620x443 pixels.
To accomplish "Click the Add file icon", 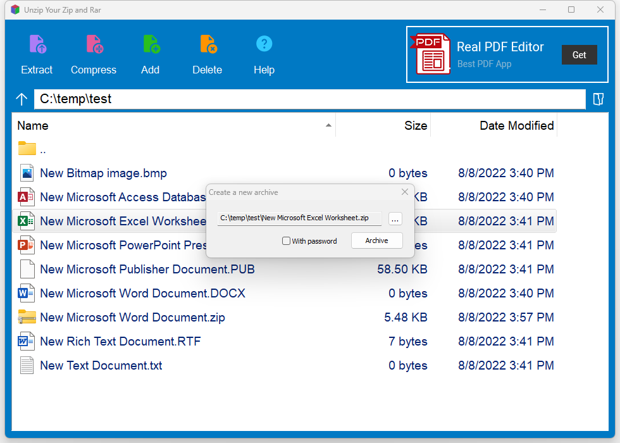I will [x=151, y=44].
